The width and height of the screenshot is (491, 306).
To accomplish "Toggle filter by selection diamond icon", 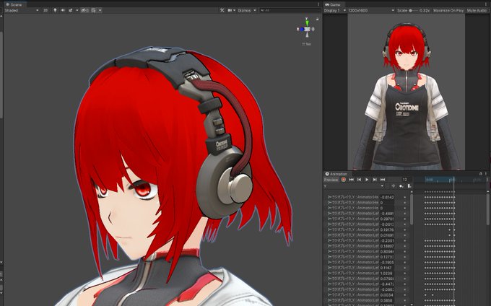I will [394, 186].
